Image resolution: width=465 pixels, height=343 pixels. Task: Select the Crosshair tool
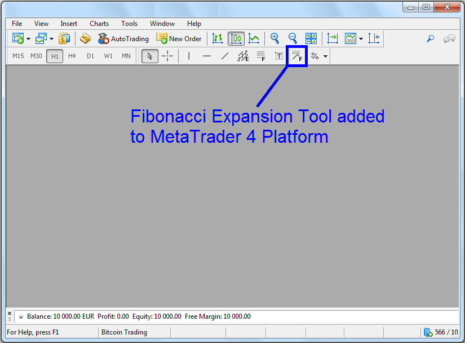[167, 56]
